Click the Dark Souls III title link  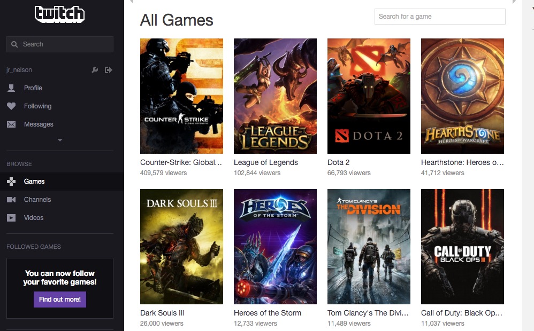click(163, 313)
